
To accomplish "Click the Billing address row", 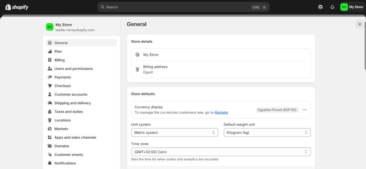I will coord(221,69).
